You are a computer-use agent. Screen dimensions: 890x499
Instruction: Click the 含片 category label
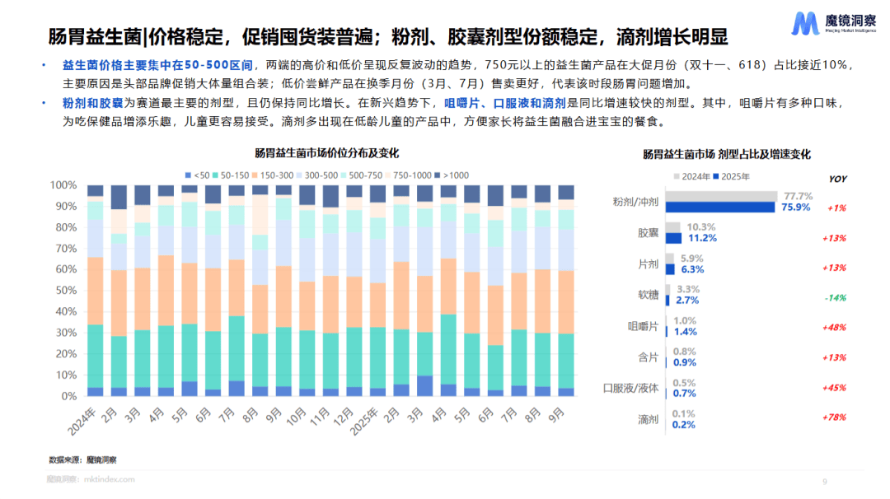coord(648,357)
